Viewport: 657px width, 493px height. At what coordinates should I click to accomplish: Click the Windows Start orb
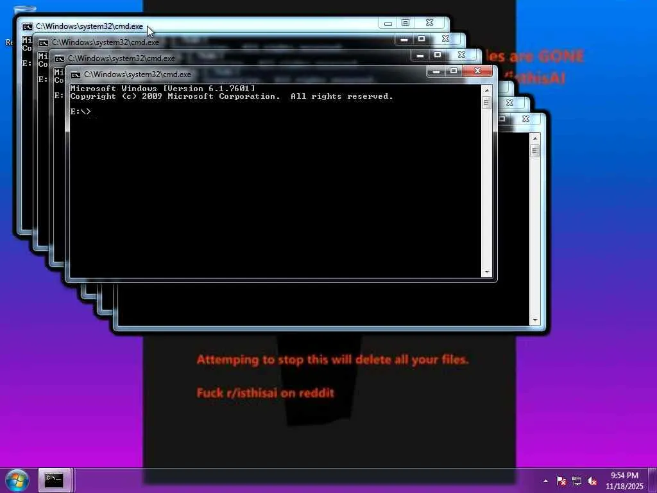[x=17, y=480]
